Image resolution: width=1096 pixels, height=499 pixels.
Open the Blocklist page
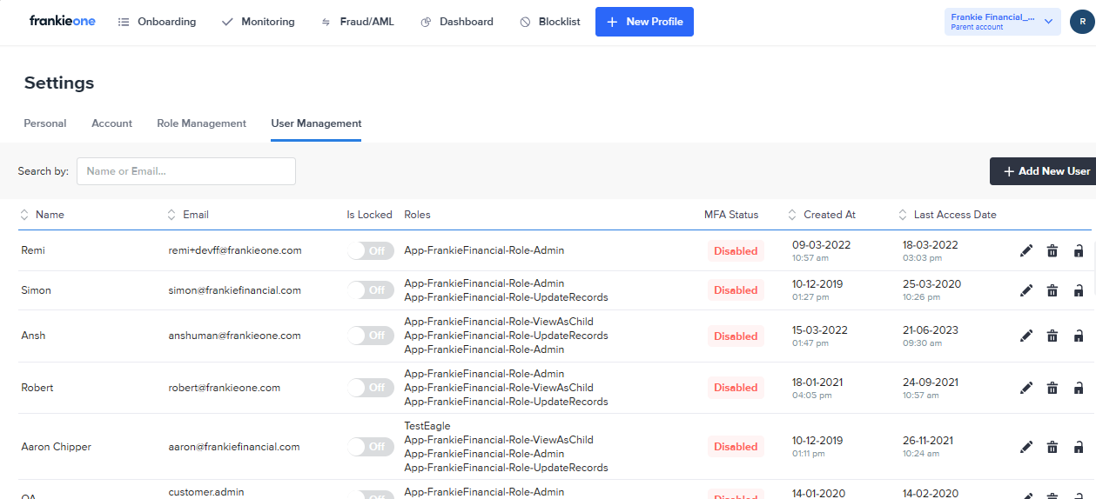tap(549, 22)
